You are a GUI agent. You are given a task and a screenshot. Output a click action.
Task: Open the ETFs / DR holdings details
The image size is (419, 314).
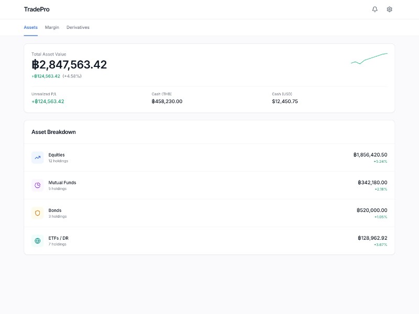pos(210,240)
